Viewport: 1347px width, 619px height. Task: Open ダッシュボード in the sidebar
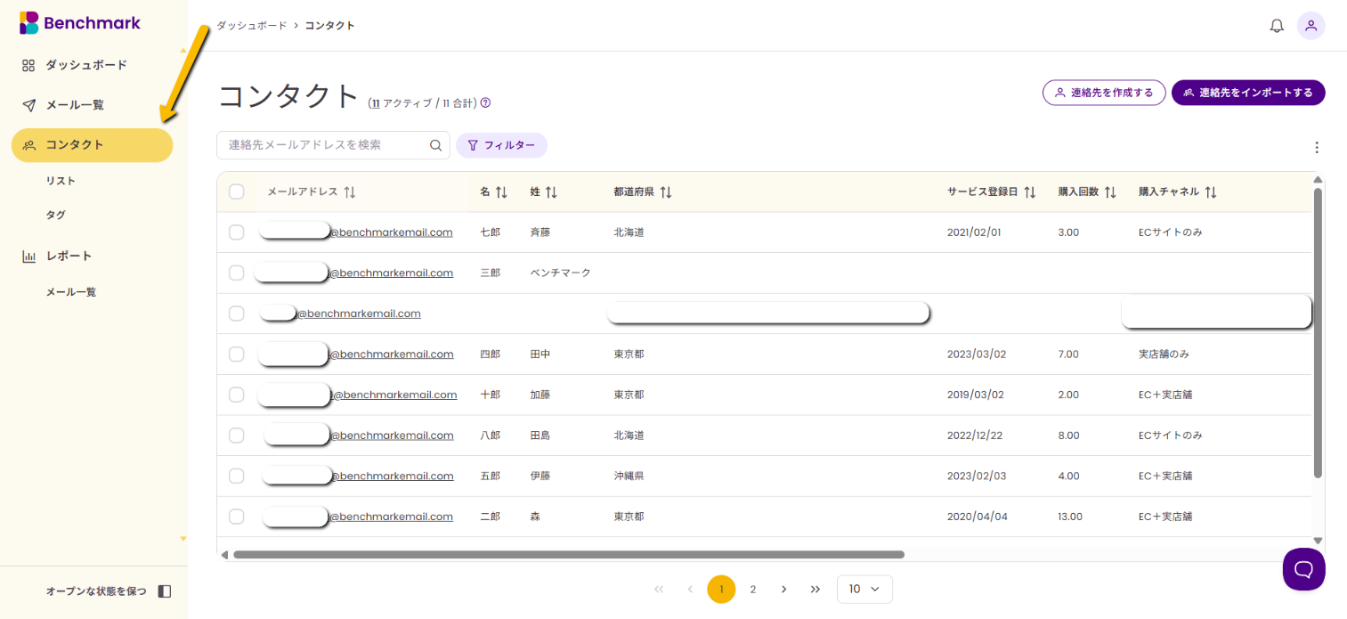(x=86, y=65)
